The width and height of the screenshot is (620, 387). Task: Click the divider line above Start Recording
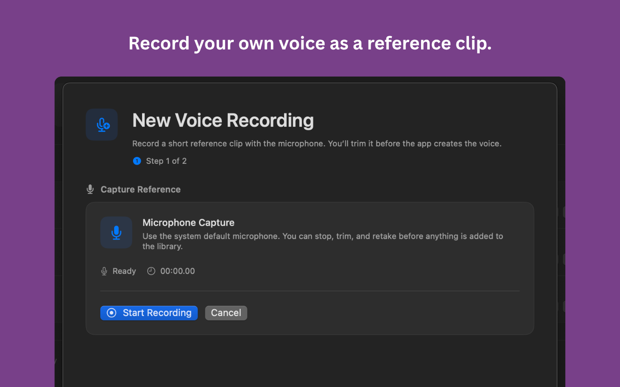tap(310, 291)
